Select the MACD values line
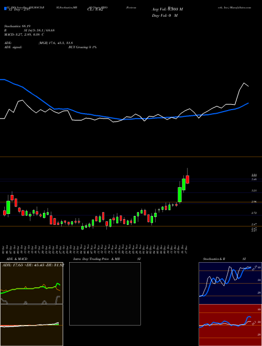Image resolution: width=262 pixels, height=346 pixels. click(24, 35)
